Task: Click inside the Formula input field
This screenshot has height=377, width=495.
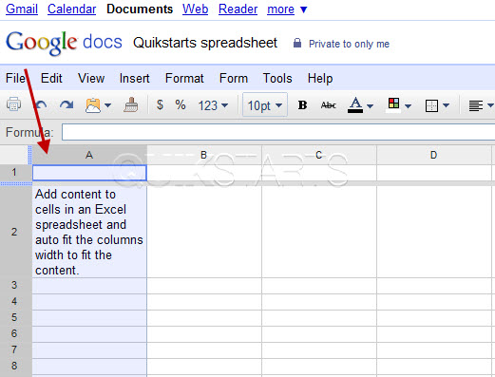Action: [278, 132]
